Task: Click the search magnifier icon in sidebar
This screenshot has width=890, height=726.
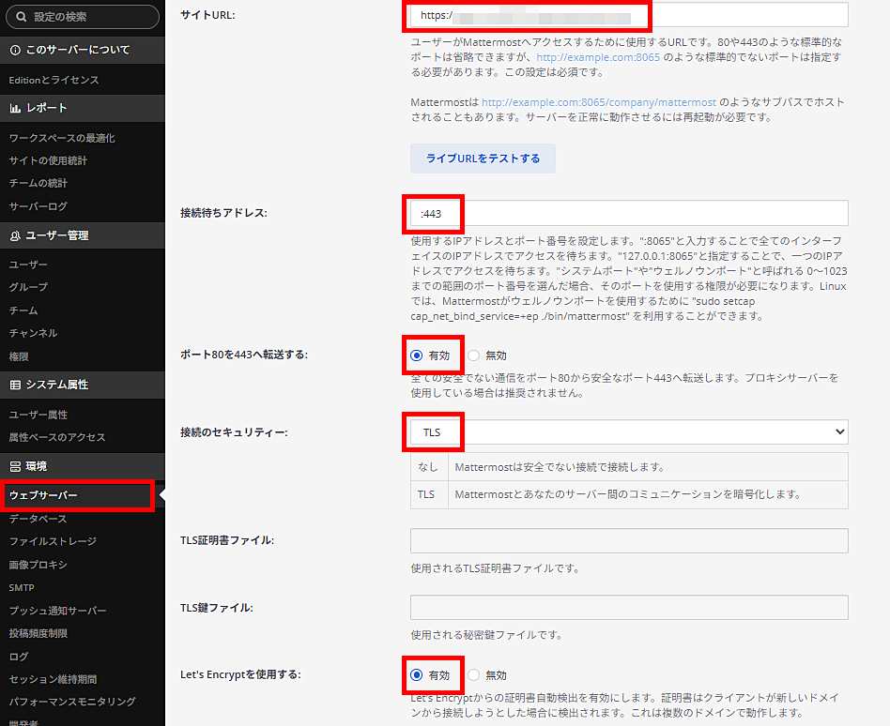Action: [x=21, y=17]
